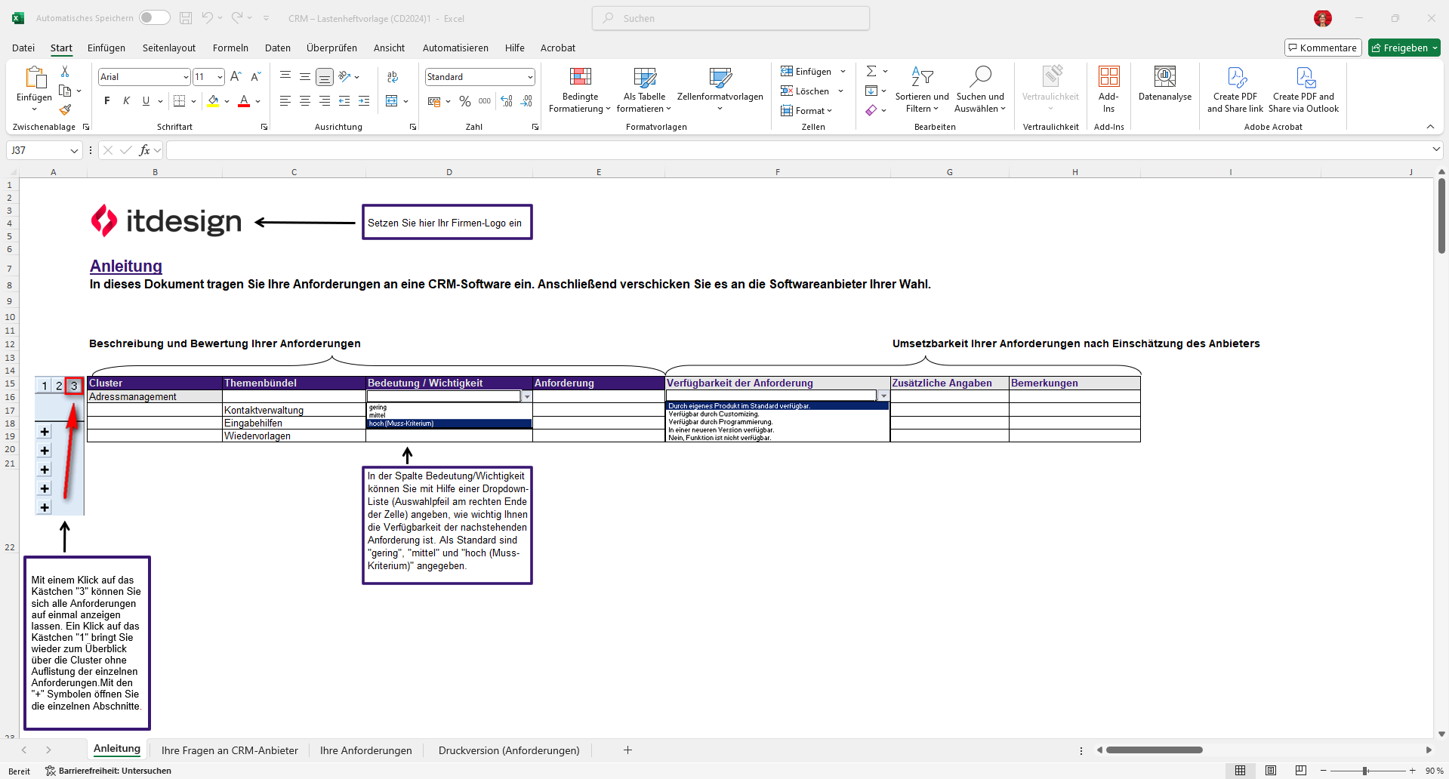1449x779 pixels.
Task: Toggle underline formatting
Action: (x=146, y=101)
